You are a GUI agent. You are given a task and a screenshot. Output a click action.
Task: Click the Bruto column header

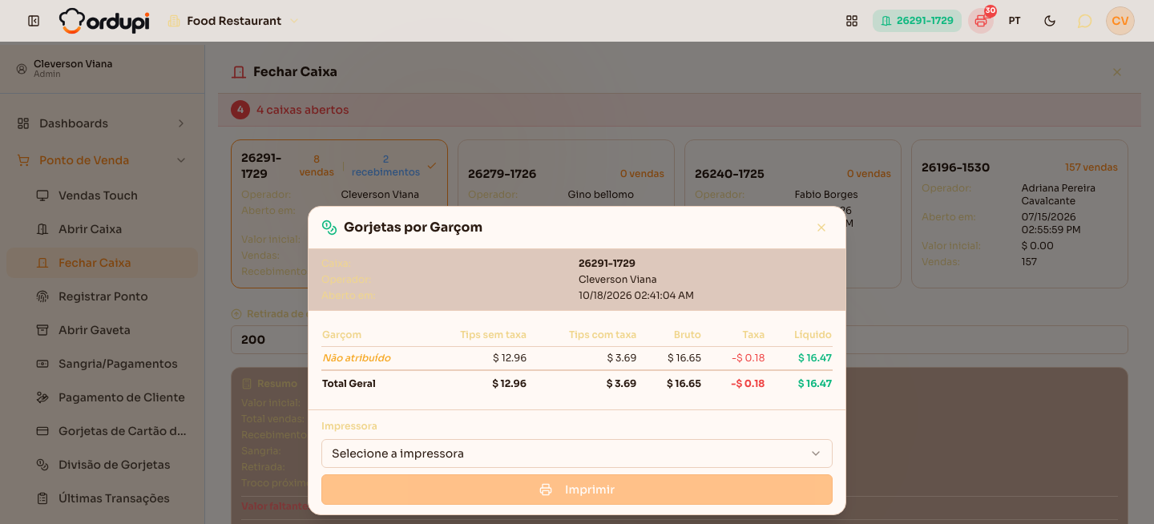687,335
